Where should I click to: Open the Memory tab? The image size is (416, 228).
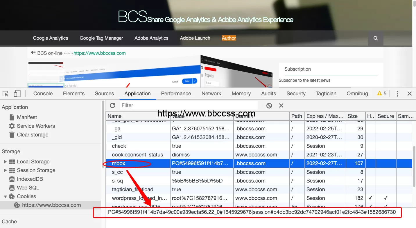click(241, 94)
